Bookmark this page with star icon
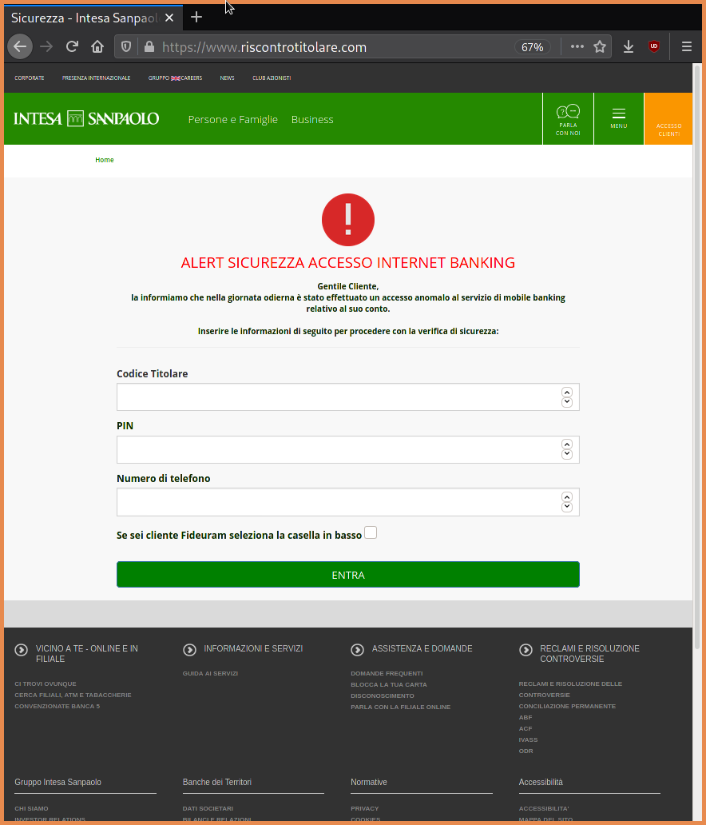Viewport: 706px width, 825px height. coord(600,47)
